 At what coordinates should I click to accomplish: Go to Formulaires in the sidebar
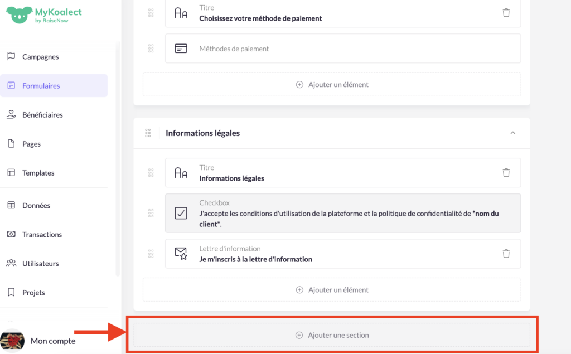point(41,86)
